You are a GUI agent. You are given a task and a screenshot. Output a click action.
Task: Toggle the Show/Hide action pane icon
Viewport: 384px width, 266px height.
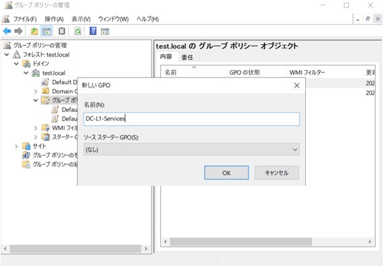point(105,32)
